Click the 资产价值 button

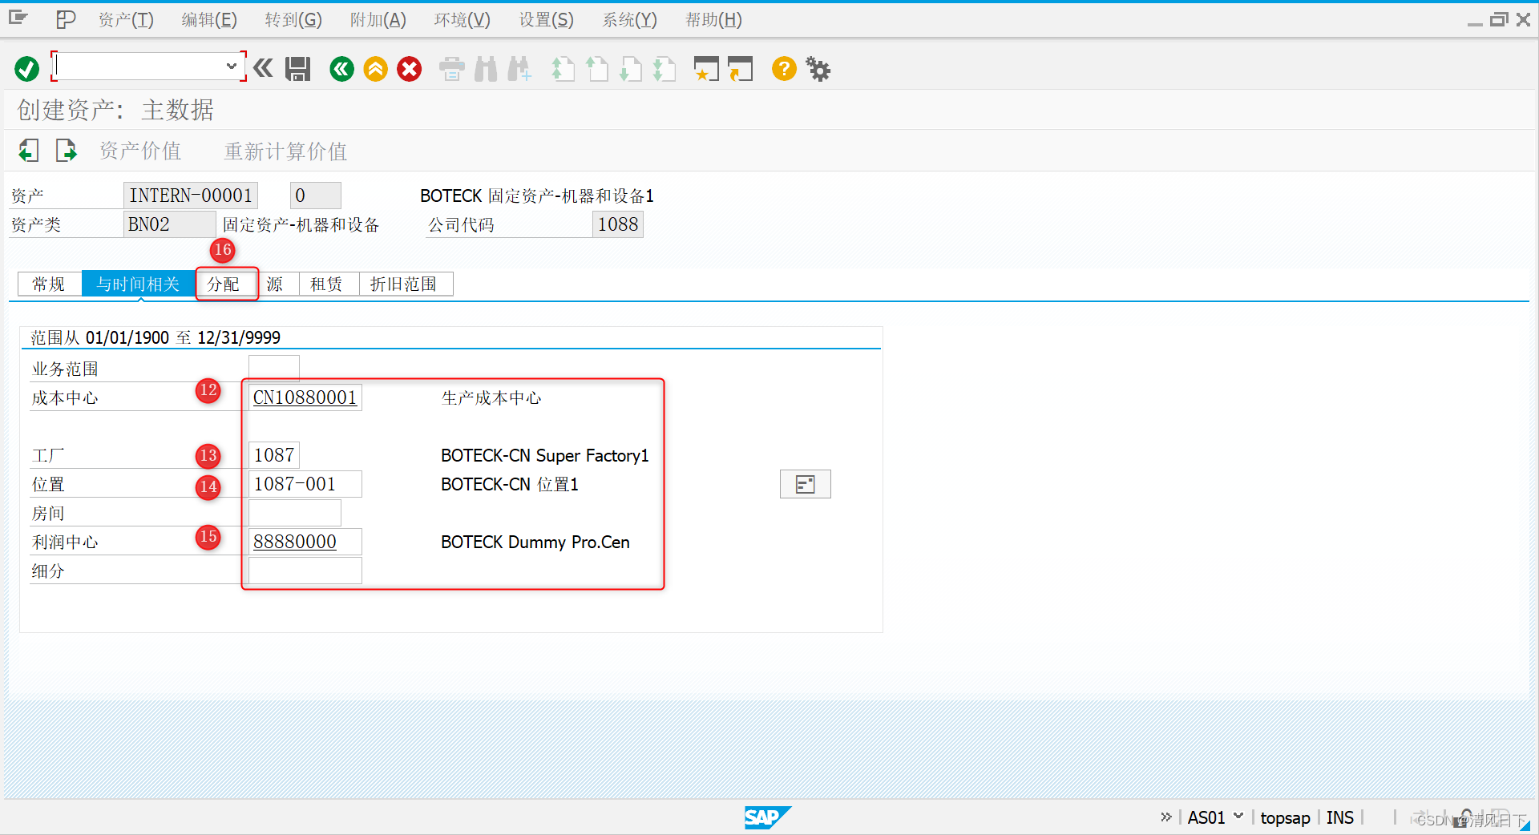click(x=140, y=151)
